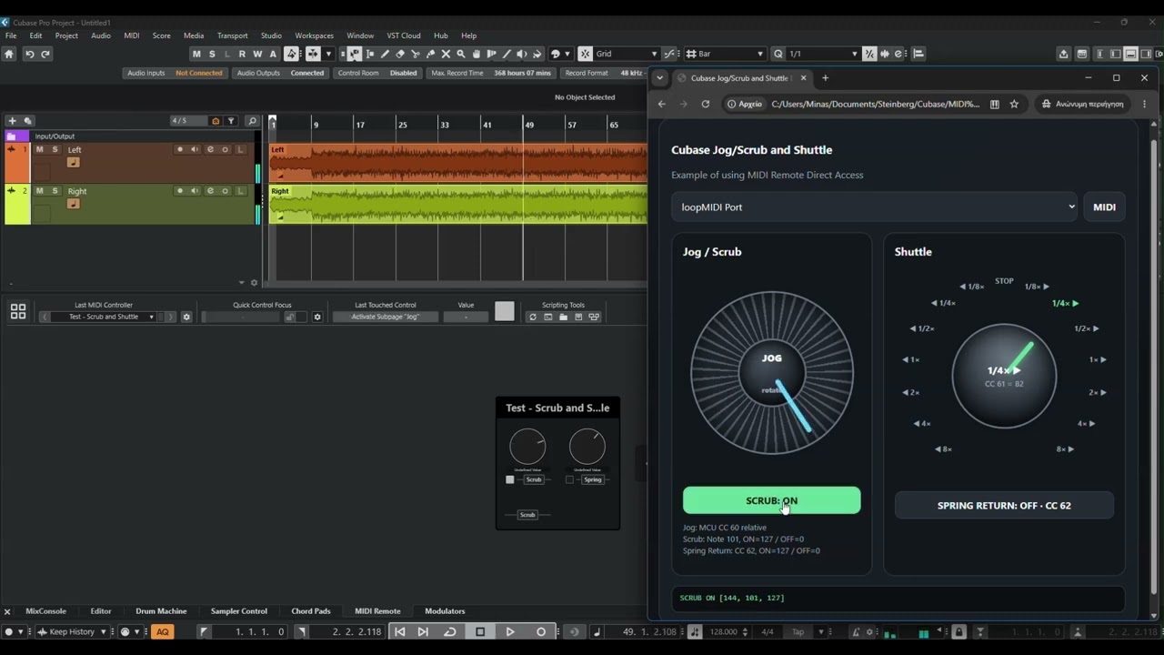
Task: Expand the browser tab search chevron
Action: point(660,78)
